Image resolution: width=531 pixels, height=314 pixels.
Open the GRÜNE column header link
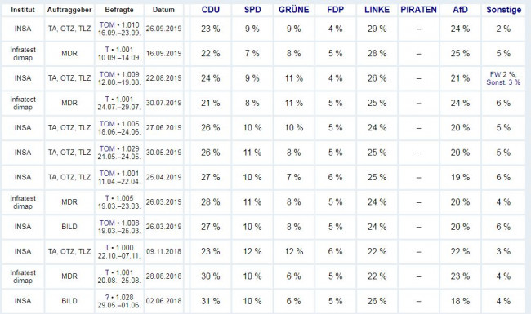click(x=293, y=10)
